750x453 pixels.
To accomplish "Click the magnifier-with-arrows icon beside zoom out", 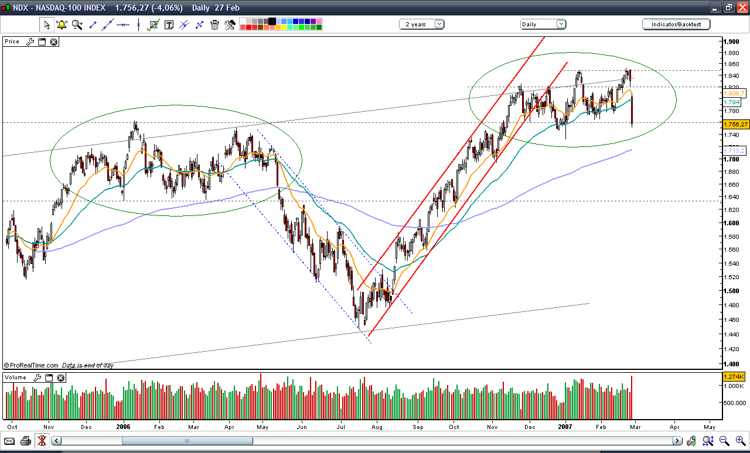I will [708, 441].
